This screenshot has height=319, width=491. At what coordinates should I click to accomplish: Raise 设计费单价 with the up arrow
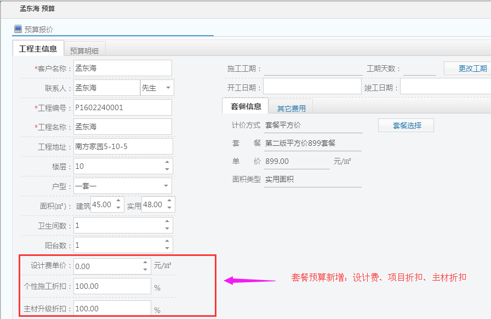145,263
